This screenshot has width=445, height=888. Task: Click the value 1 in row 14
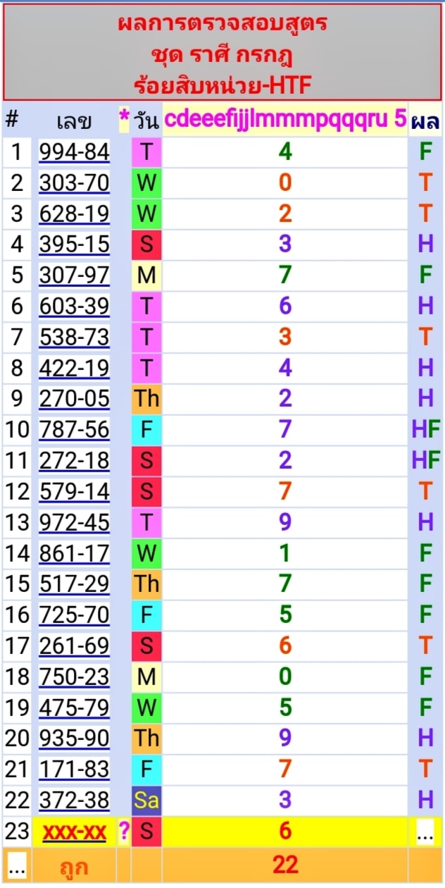click(284, 553)
